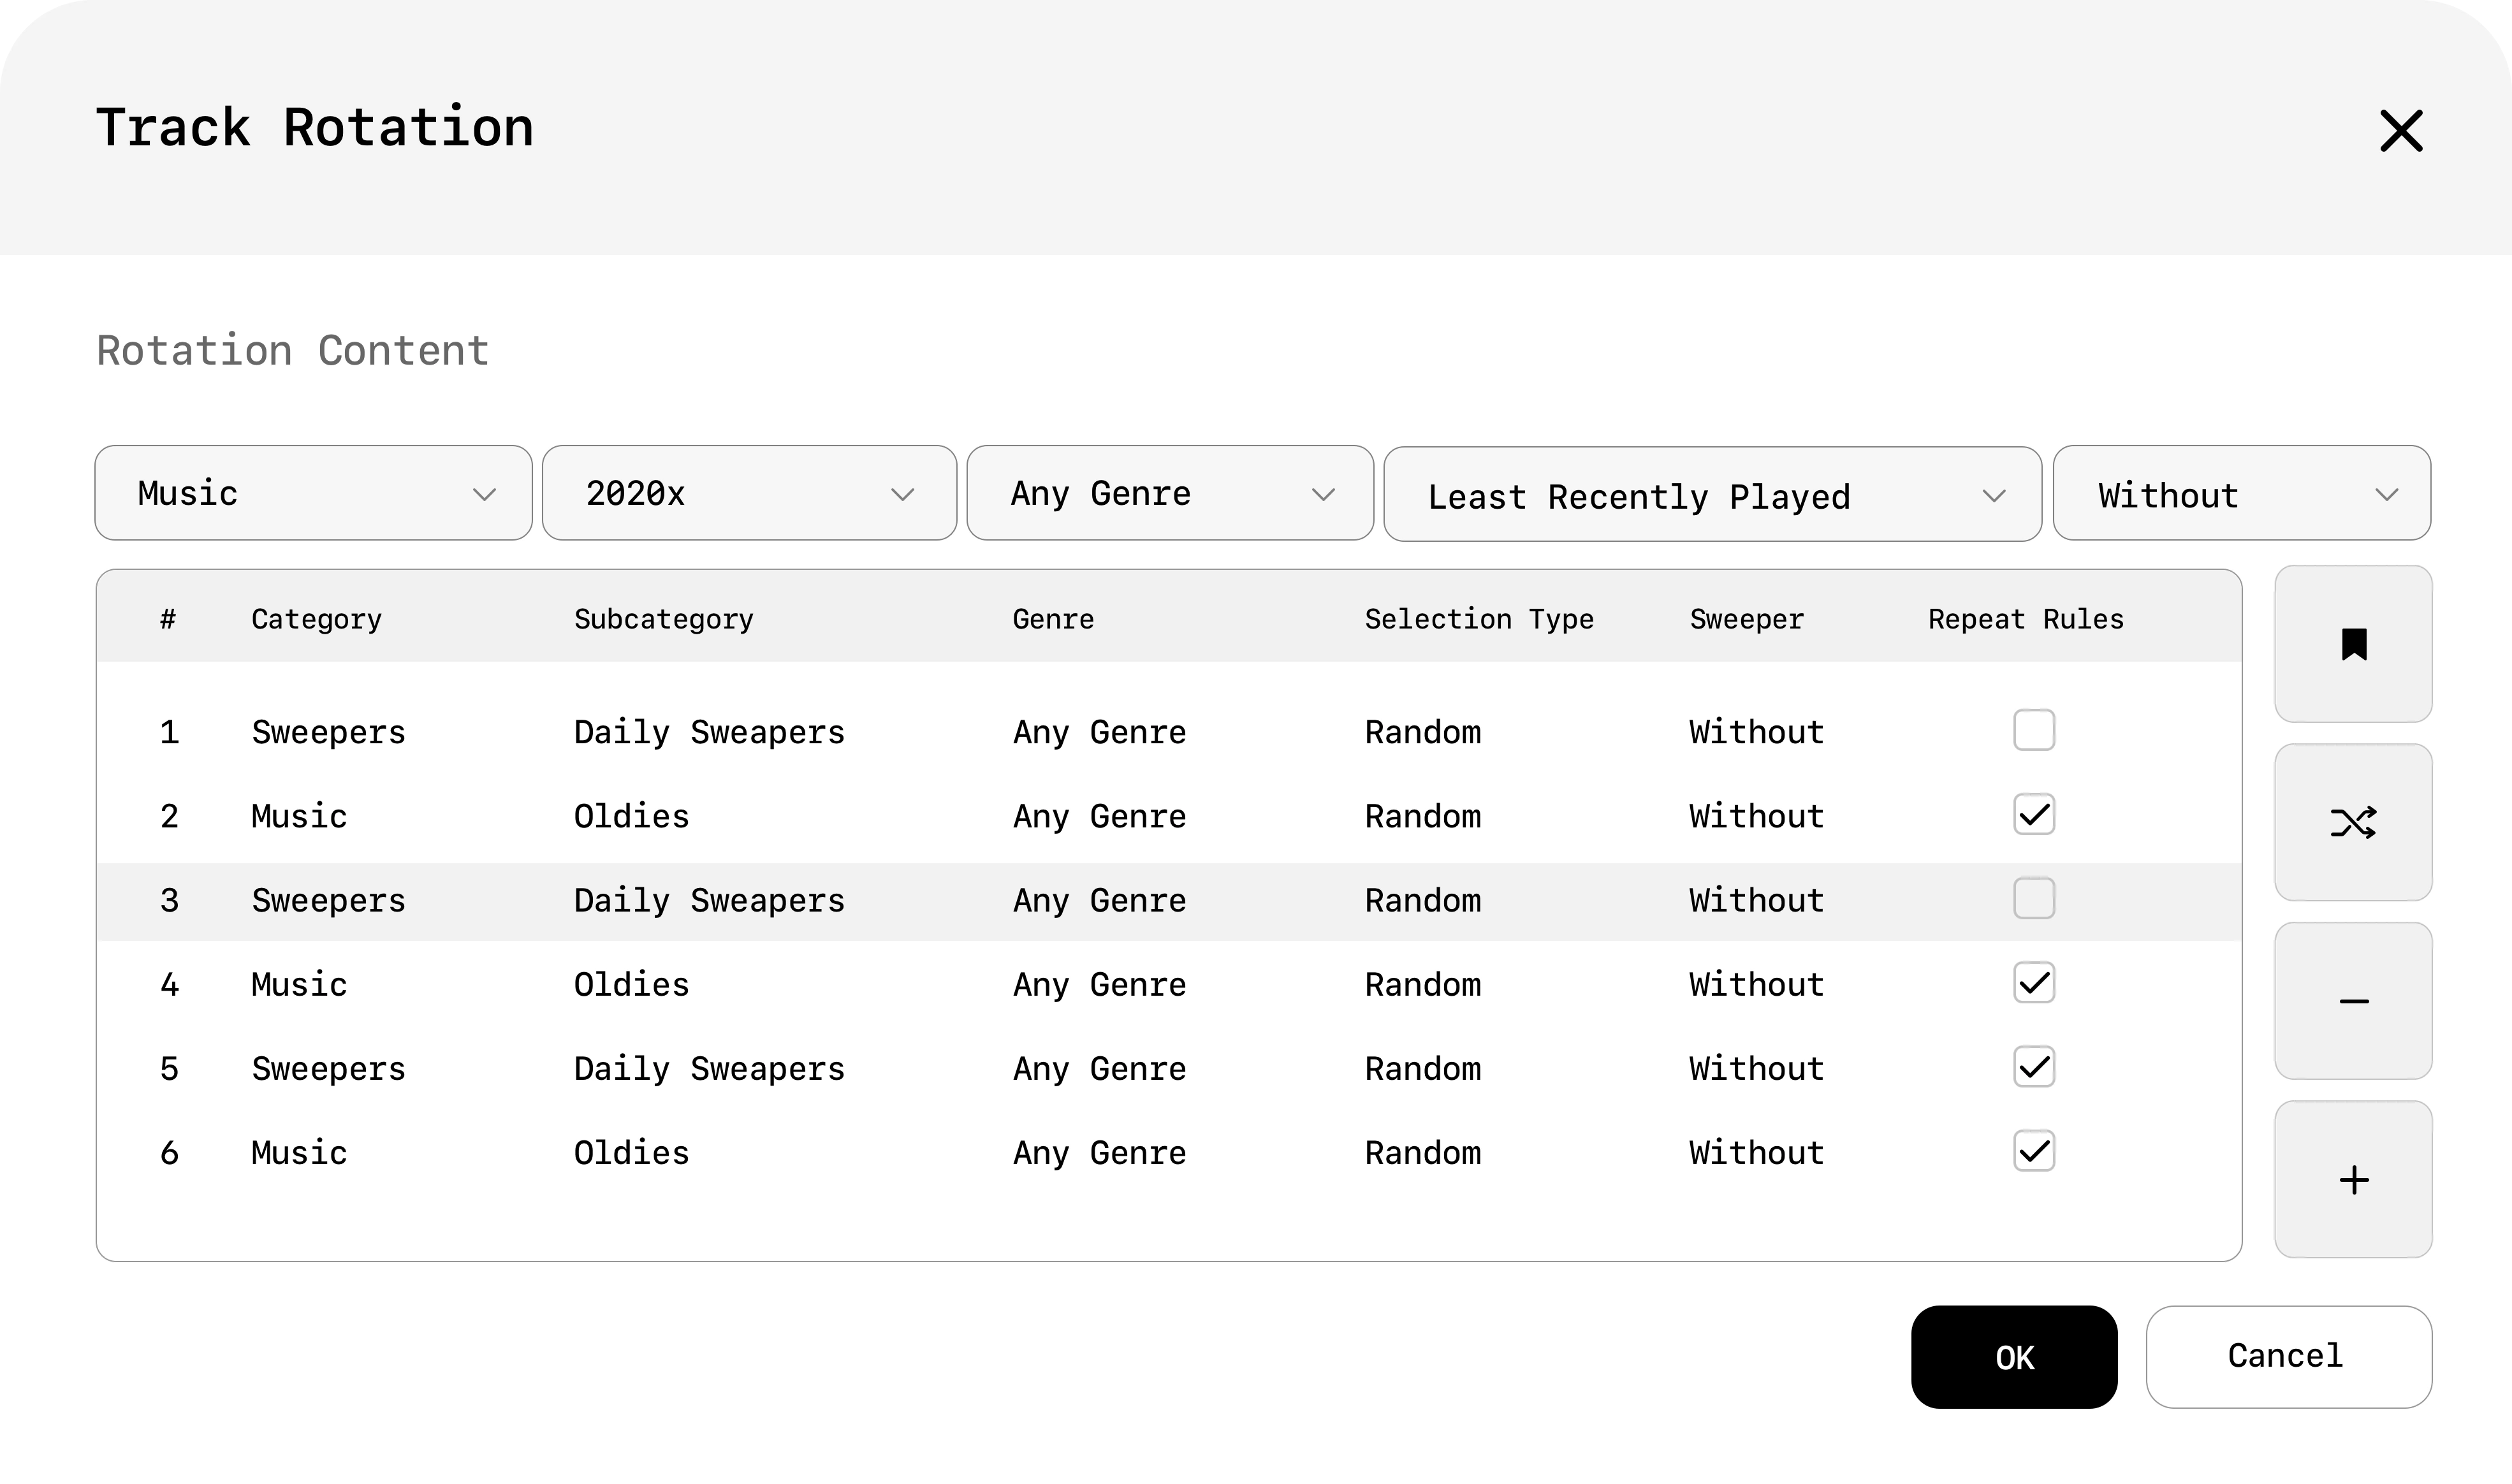Click Daily Sweapers in row 5
This screenshot has height=1484, width=2512.
pyautogui.click(x=709, y=1069)
